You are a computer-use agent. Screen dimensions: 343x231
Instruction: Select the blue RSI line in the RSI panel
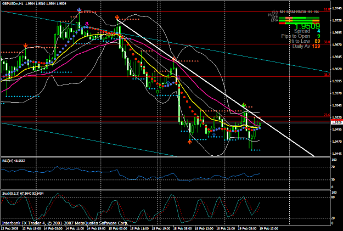click(131, 175)
